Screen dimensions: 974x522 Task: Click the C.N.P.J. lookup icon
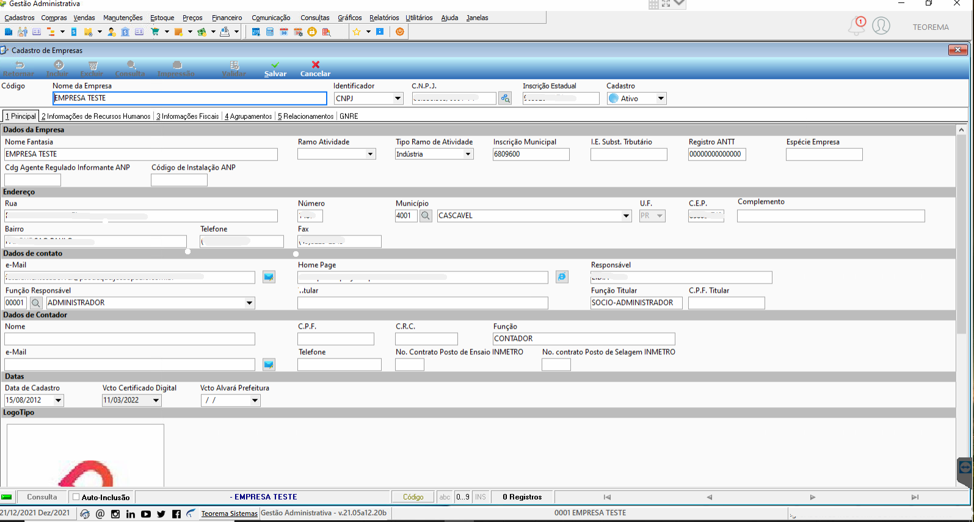click(505, 98)
